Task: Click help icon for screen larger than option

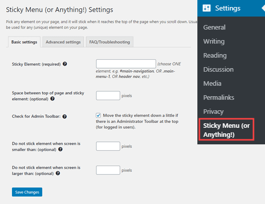Action: pyautogui.click(x=58, y=173)
